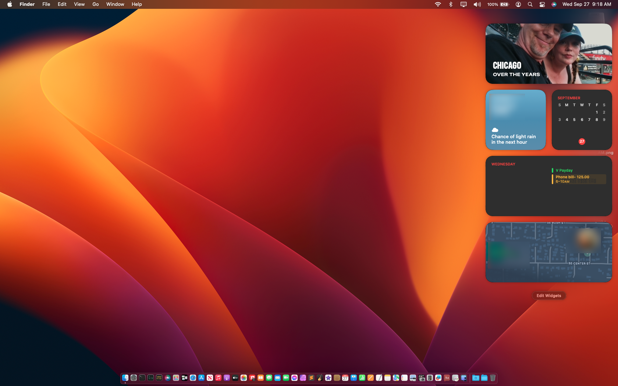The height and width of the screenshot is (386, 618).
Task: Open Books from the dock
Action: coord(260,378)
